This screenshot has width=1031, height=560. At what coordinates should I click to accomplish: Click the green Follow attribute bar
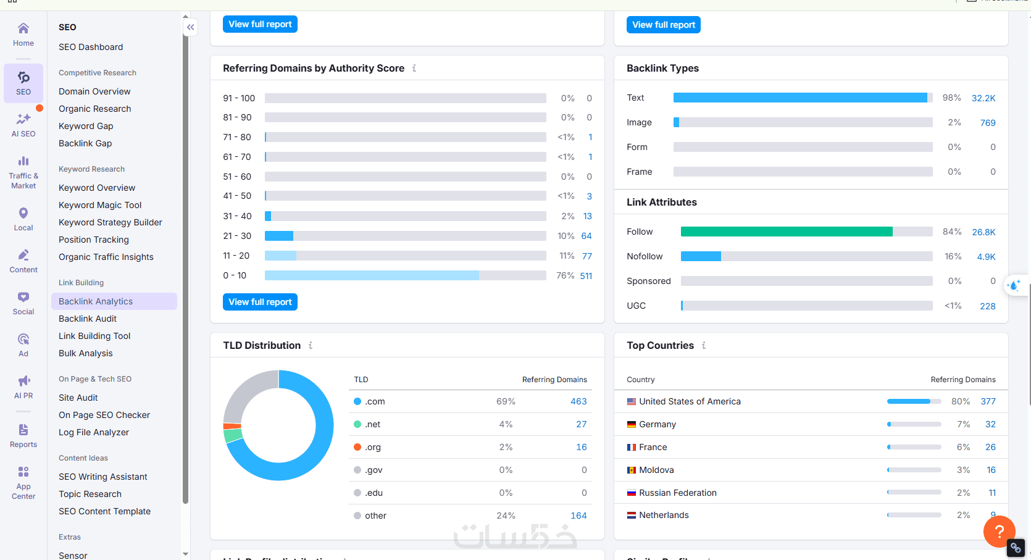[787, 232]
